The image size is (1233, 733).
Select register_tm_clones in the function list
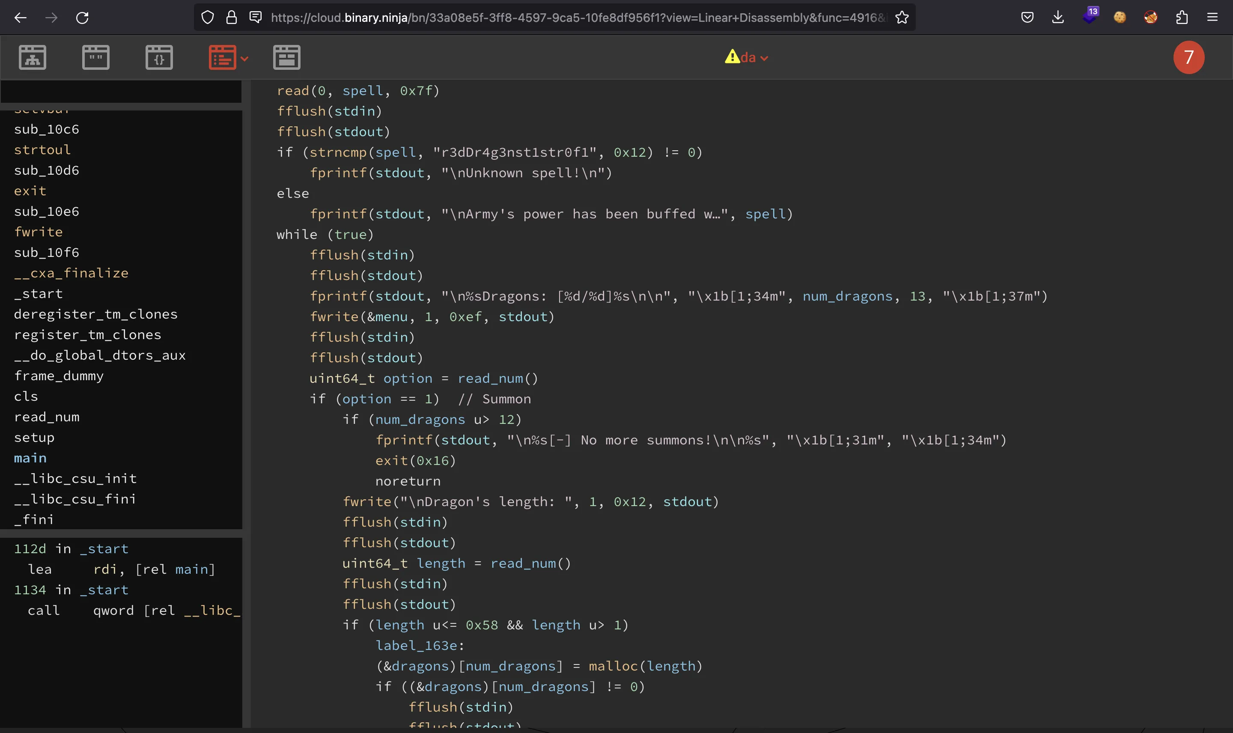click(x=87, y=335)
